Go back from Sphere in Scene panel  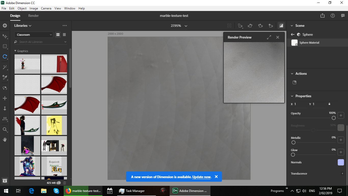tap(293, 34)
